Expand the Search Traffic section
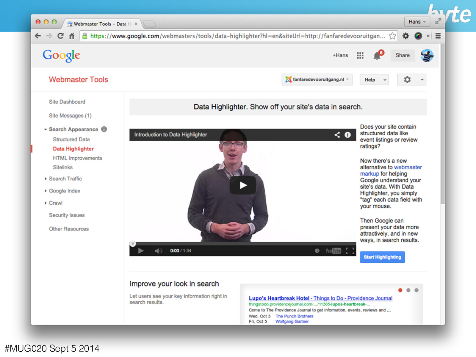The image size is (476, 357). [46, 178]
